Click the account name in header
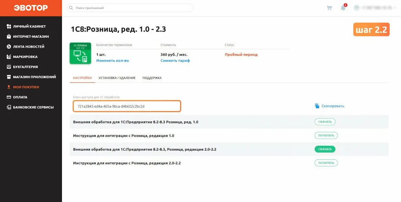The width and height of the screenshot is (401, 202). (377, 8)
